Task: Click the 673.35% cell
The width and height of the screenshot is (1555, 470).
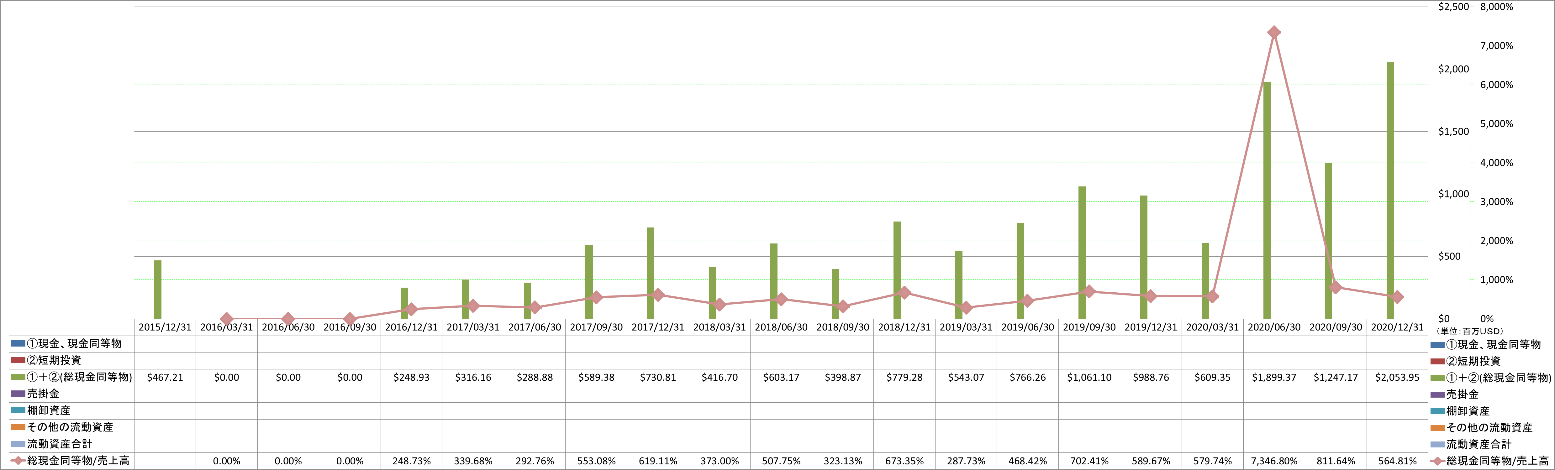Action: 904,461
